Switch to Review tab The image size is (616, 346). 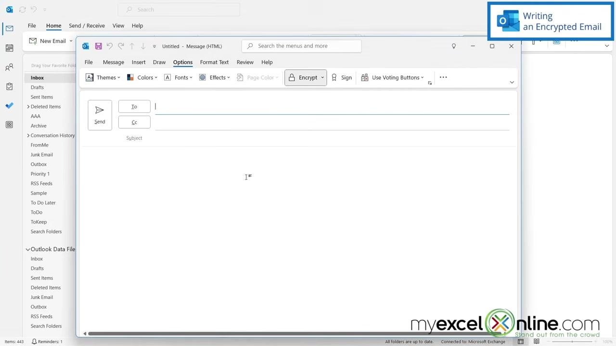245,62
